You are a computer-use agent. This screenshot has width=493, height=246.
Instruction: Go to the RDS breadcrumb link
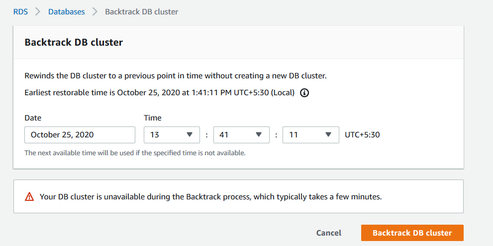click(x=20, y=11)
